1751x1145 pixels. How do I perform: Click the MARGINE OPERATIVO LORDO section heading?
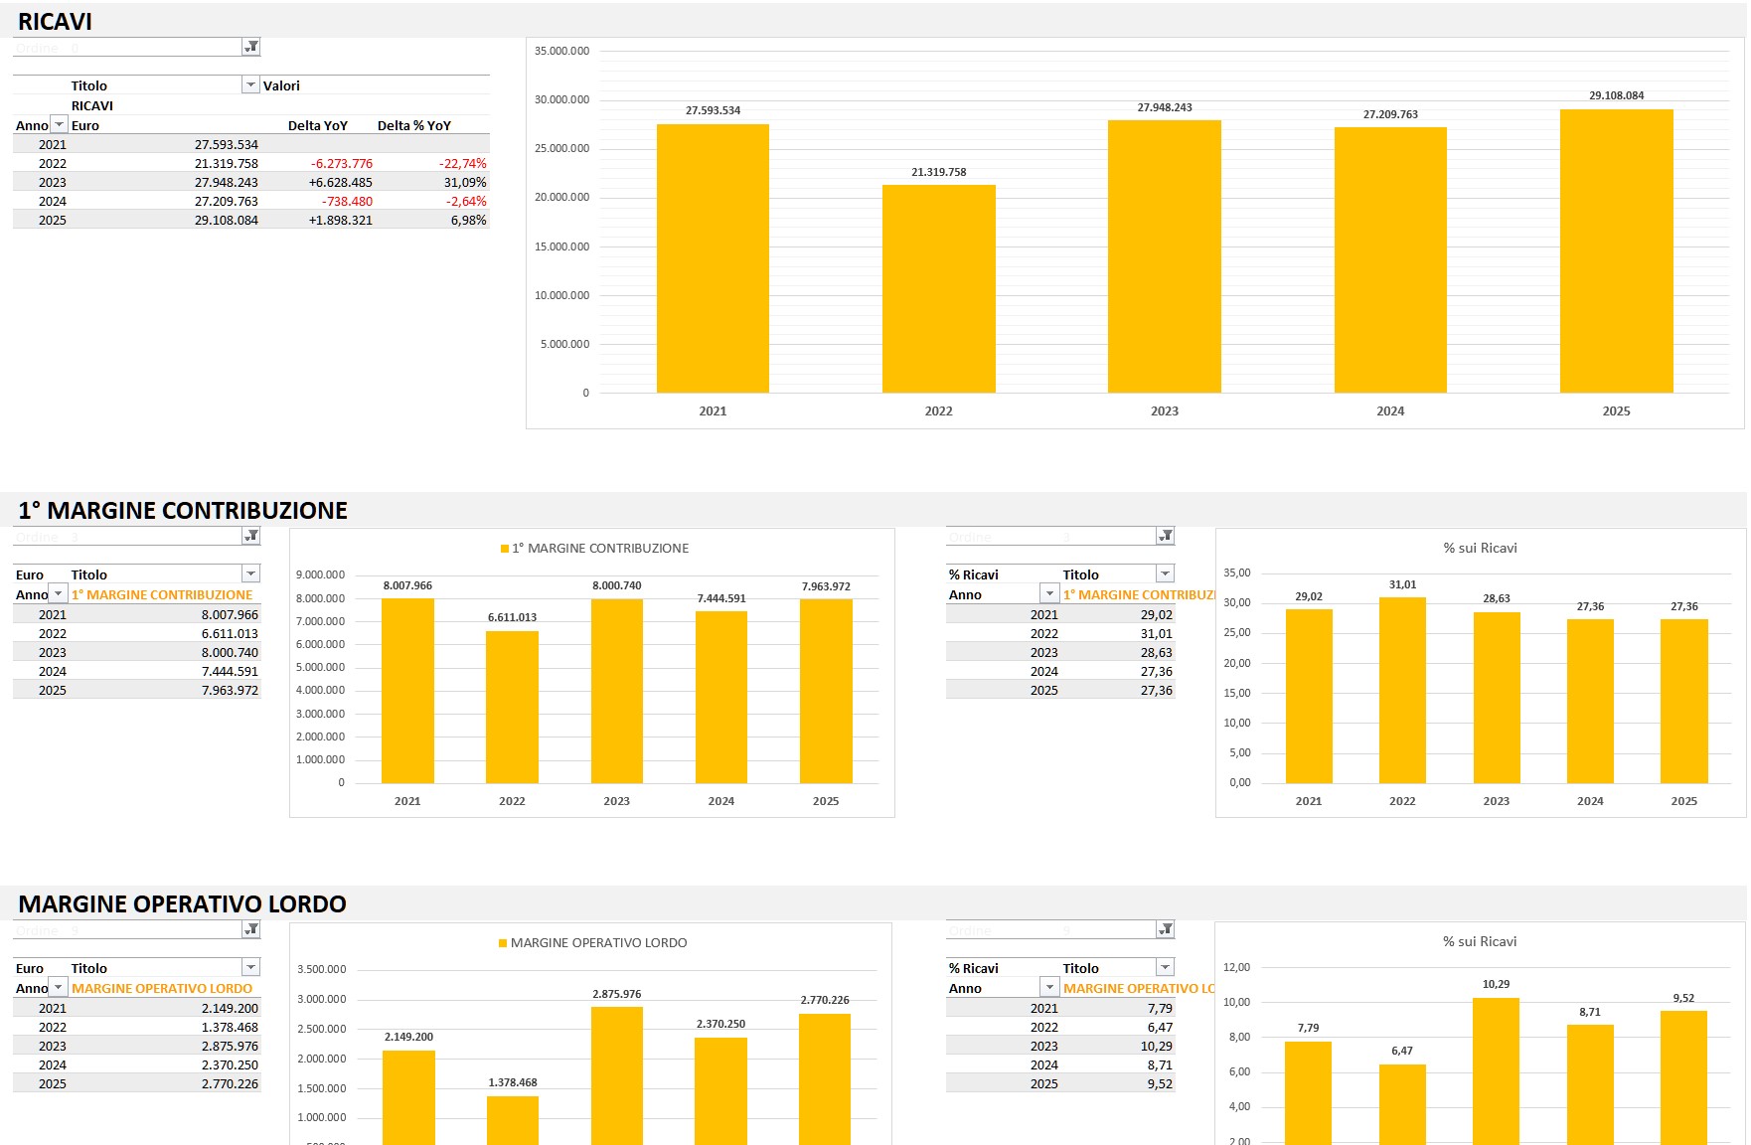182,903
